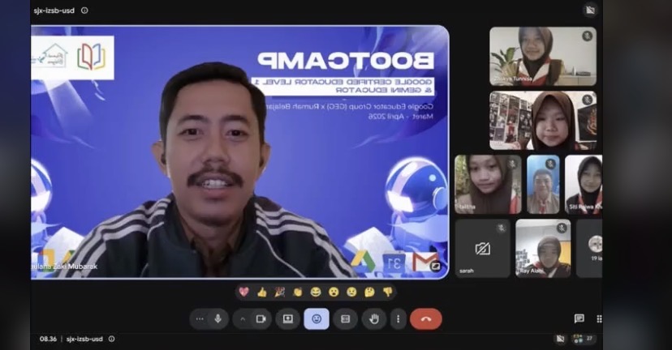Send the heart reaction
672x350 pixels.
pos(243,292)
